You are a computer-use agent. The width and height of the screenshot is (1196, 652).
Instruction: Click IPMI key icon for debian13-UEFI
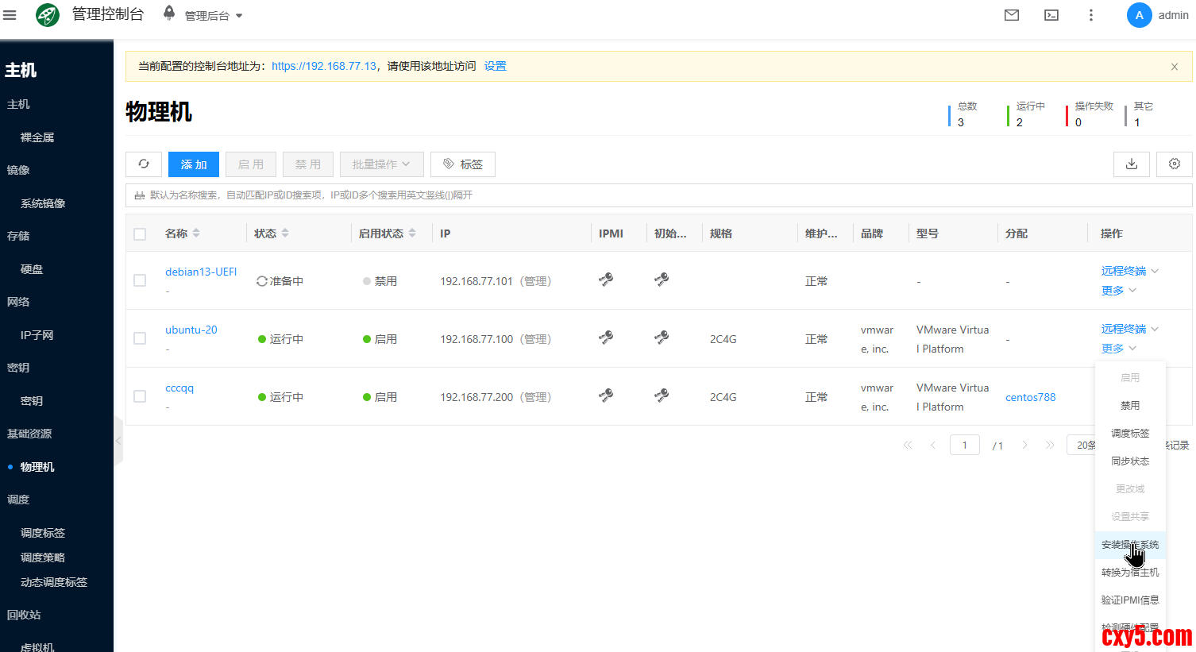(606, 280)
